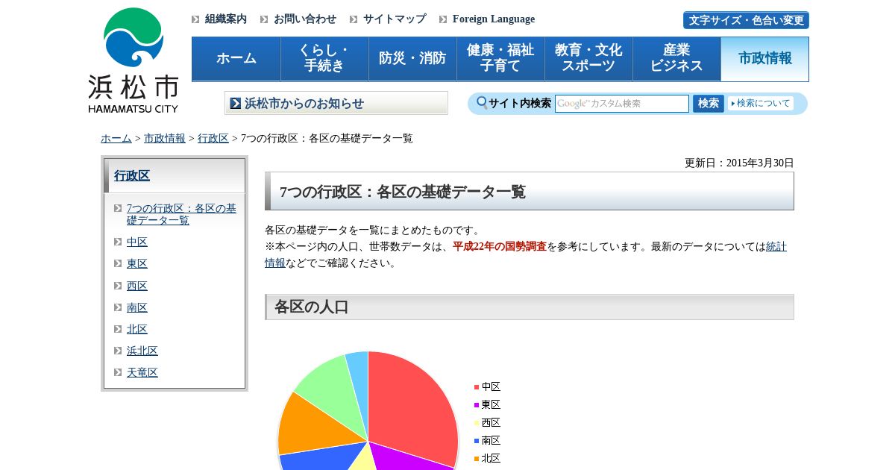895x470 pixels.
Task: Click the 北区 legend label
Action: 491,458
